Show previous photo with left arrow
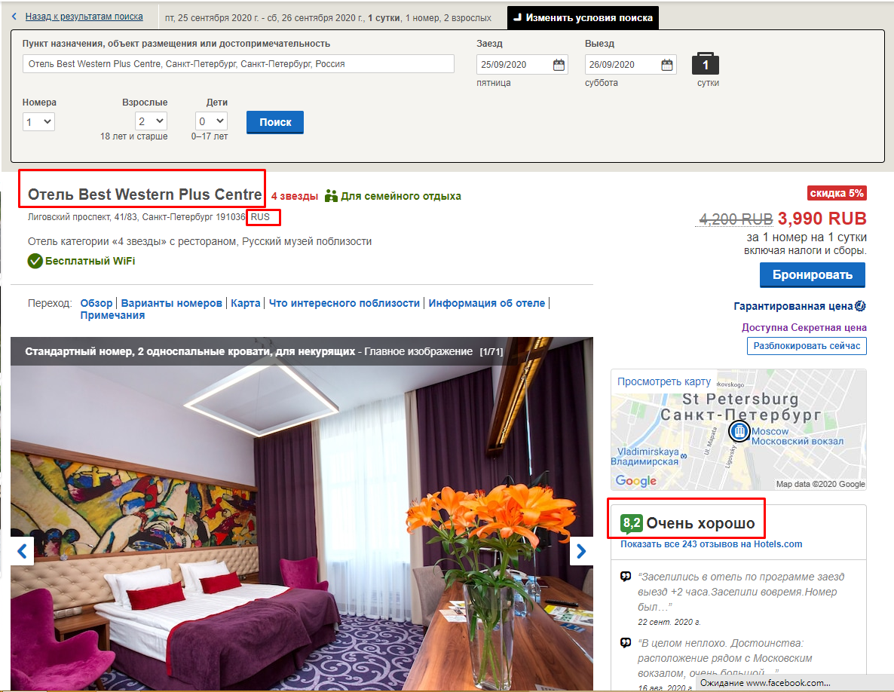This screenshot has height=692, width=894. coord(22,550)
